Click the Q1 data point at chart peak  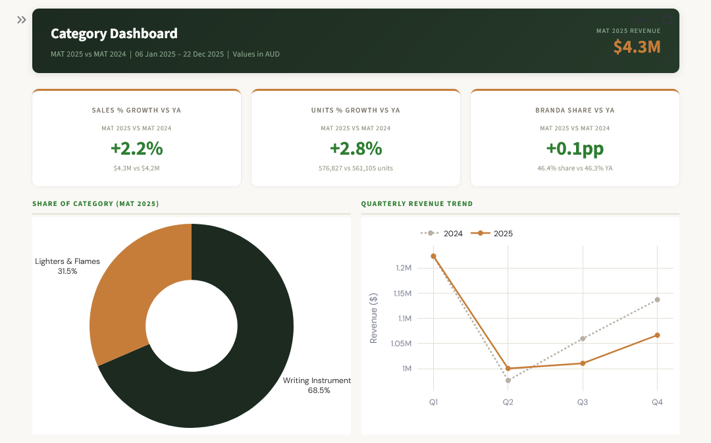[x=433, y=256]
